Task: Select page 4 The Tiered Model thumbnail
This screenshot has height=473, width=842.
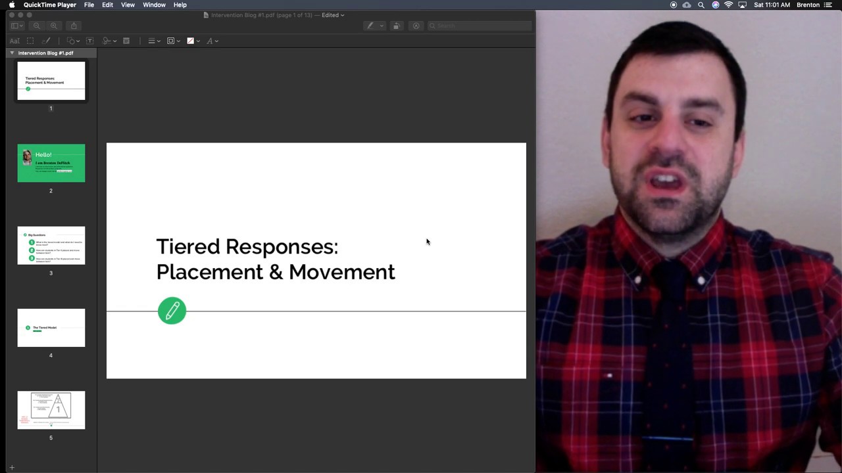Action: [51, 328]
